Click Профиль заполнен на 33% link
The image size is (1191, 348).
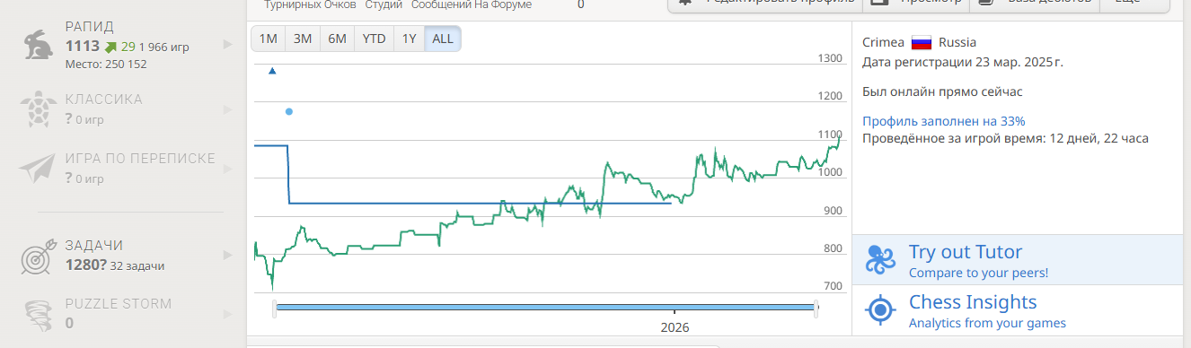point(943,121)
